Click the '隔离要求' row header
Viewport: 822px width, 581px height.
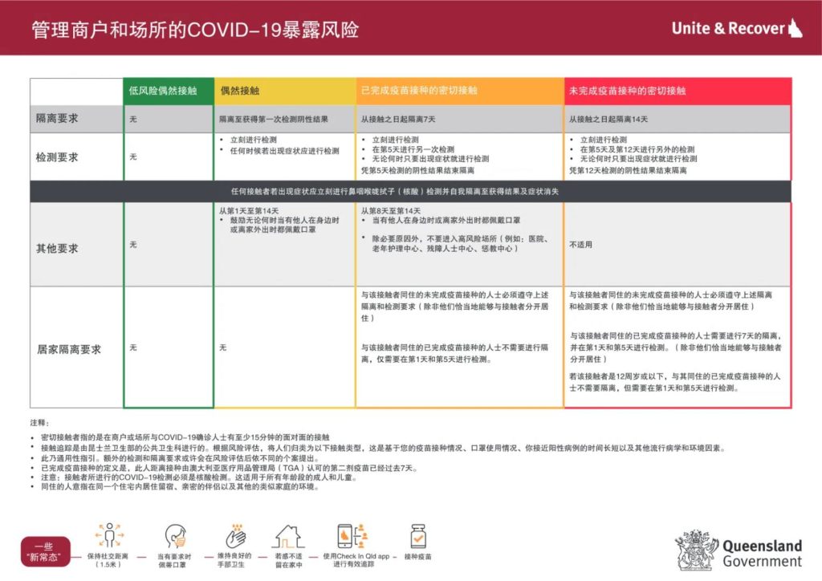pyautogui.click(x=76, y=119)
